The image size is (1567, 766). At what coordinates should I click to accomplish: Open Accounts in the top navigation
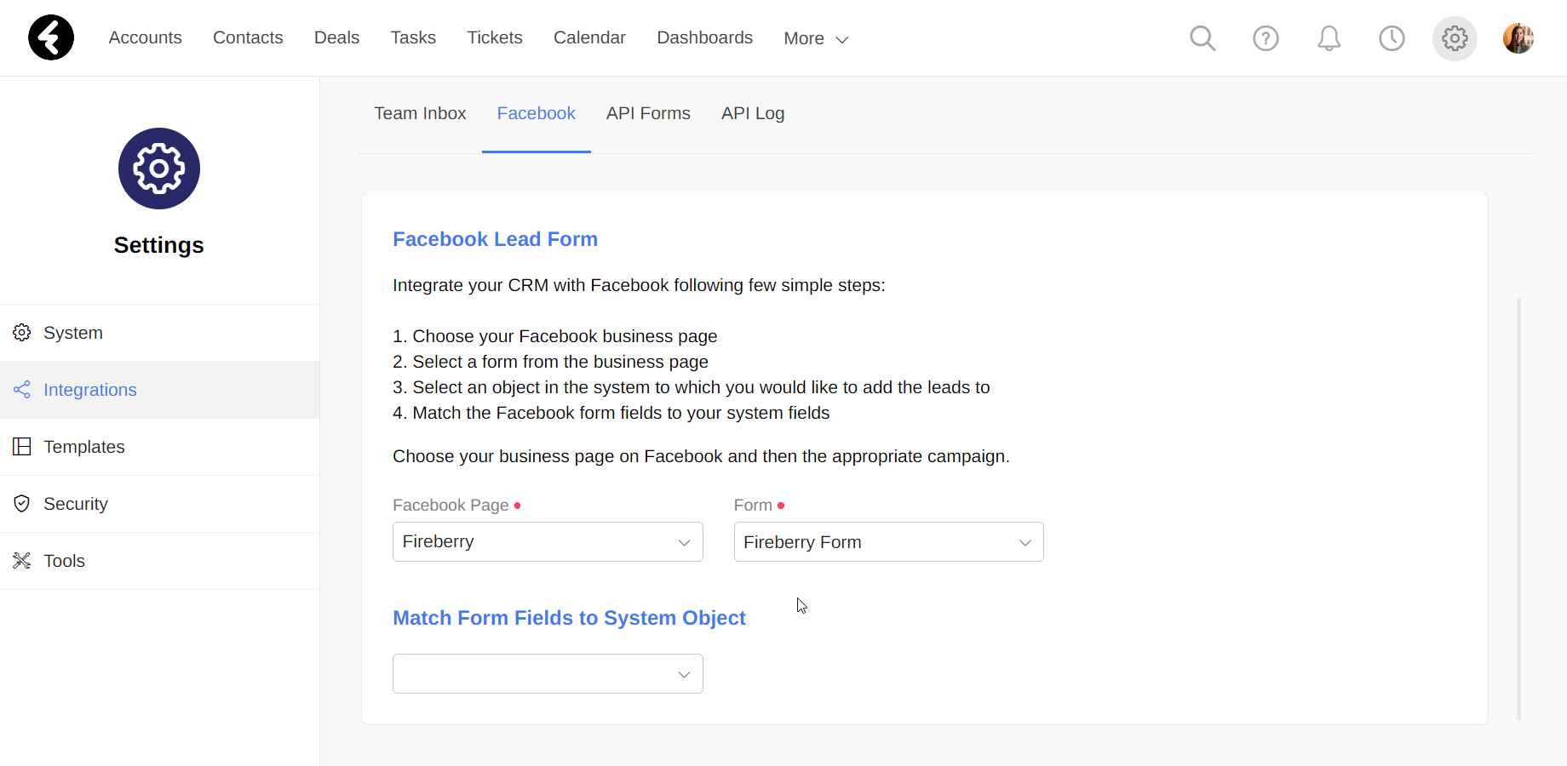tap(146, 37)
